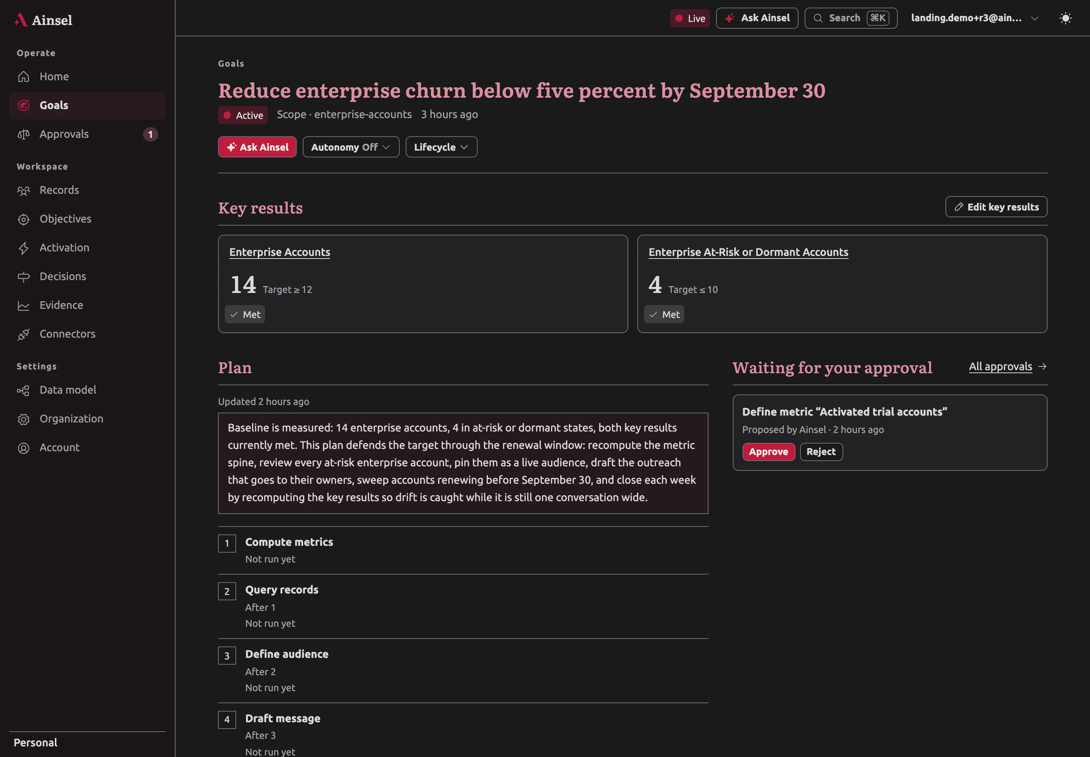
Task: Open Approvals in the sidebar
Action: 87,134
